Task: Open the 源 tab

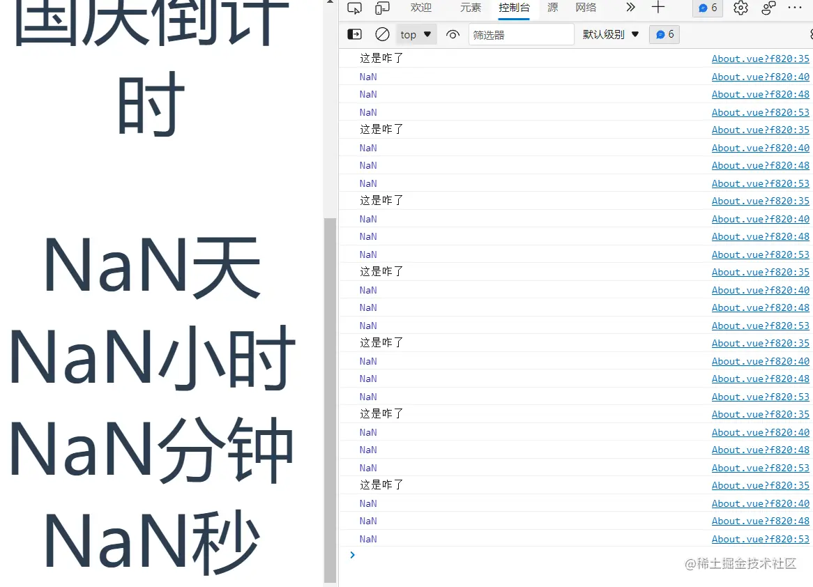Action: 553,8
